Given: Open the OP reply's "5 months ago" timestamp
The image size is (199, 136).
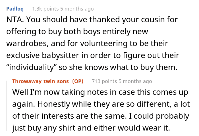Looking at the screenshot, I should [134, 81].
